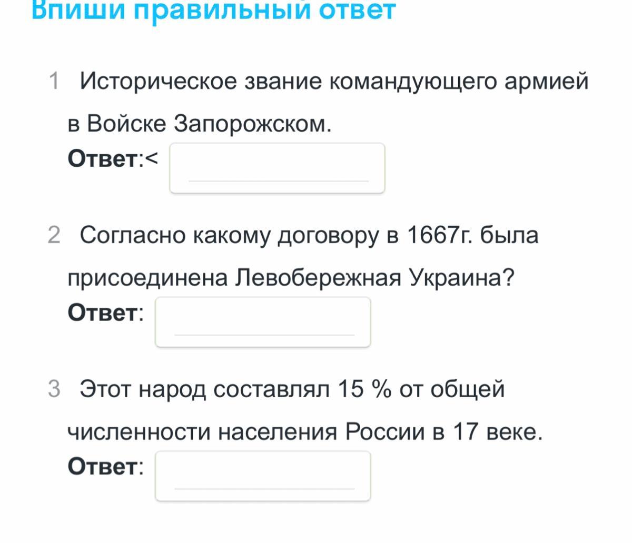Click the question number 2
Viewport: 632px width, 543px height.
[54, 235]
